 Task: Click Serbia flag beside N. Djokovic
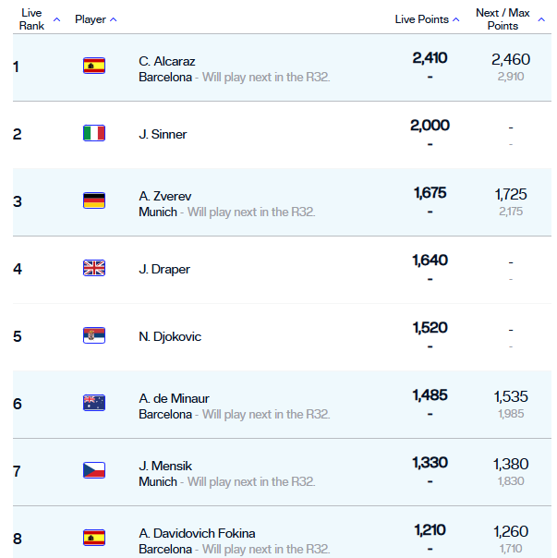(93, 335)
